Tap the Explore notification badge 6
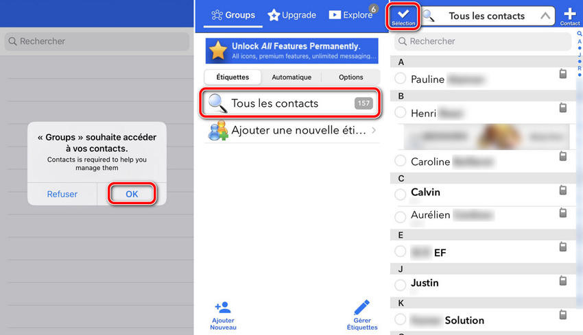Viewport: 583px width, 335px height. (373, 9)
